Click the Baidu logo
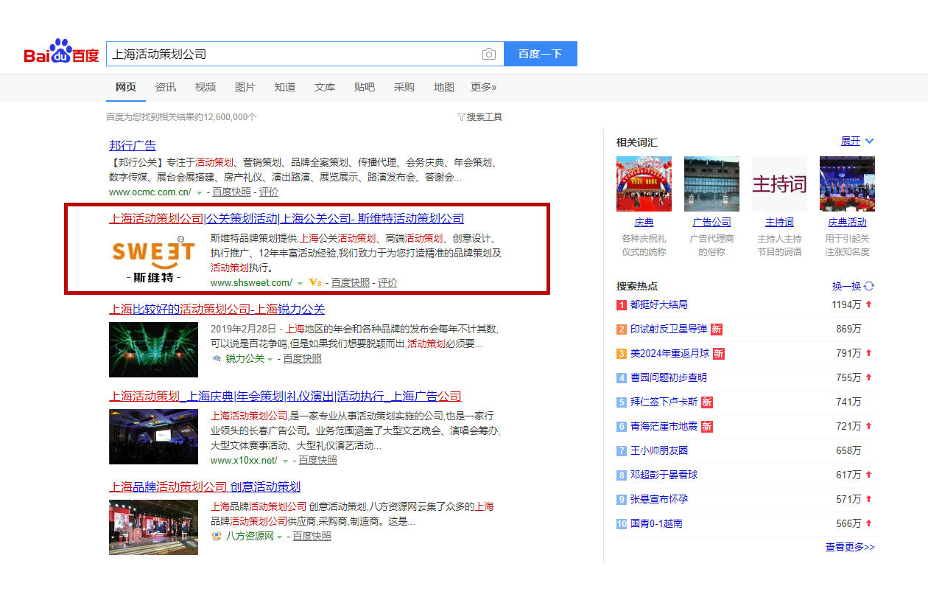This screenshot has height=600, width=928. coord(62,52)
